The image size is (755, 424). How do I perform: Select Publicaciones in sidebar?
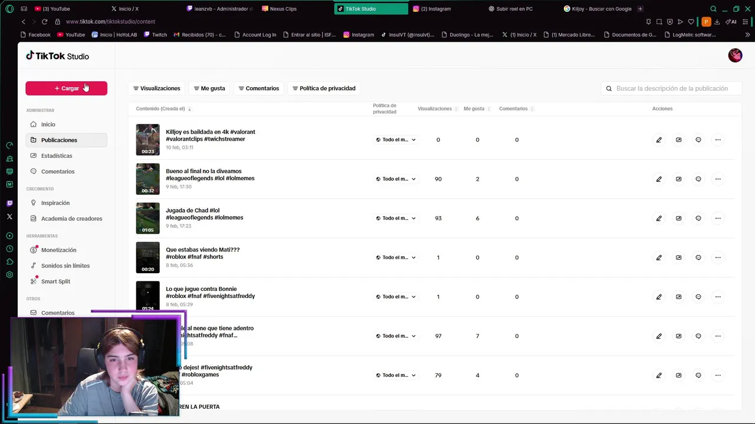tap(66, 140)
